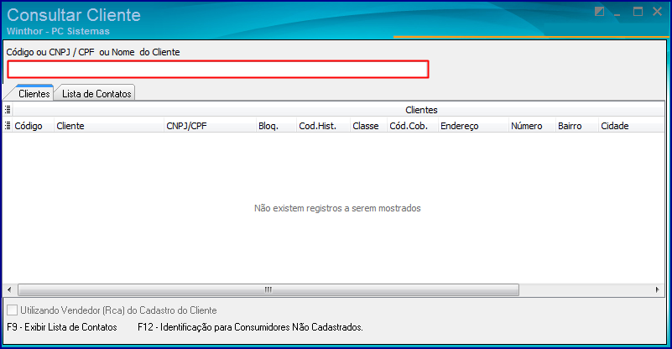Screen dimensions: 672x349
Task: Click the horizontal scrollbar left arrow
Action: click(9, 289)
